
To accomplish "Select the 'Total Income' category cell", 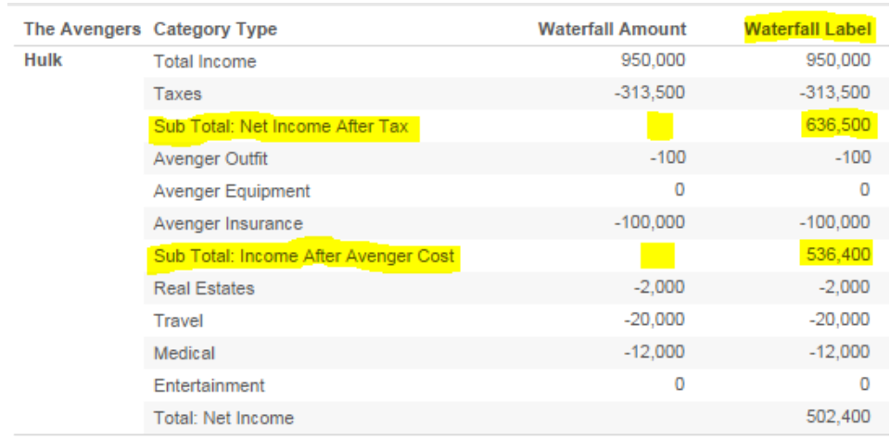I will tap(205, 61).
